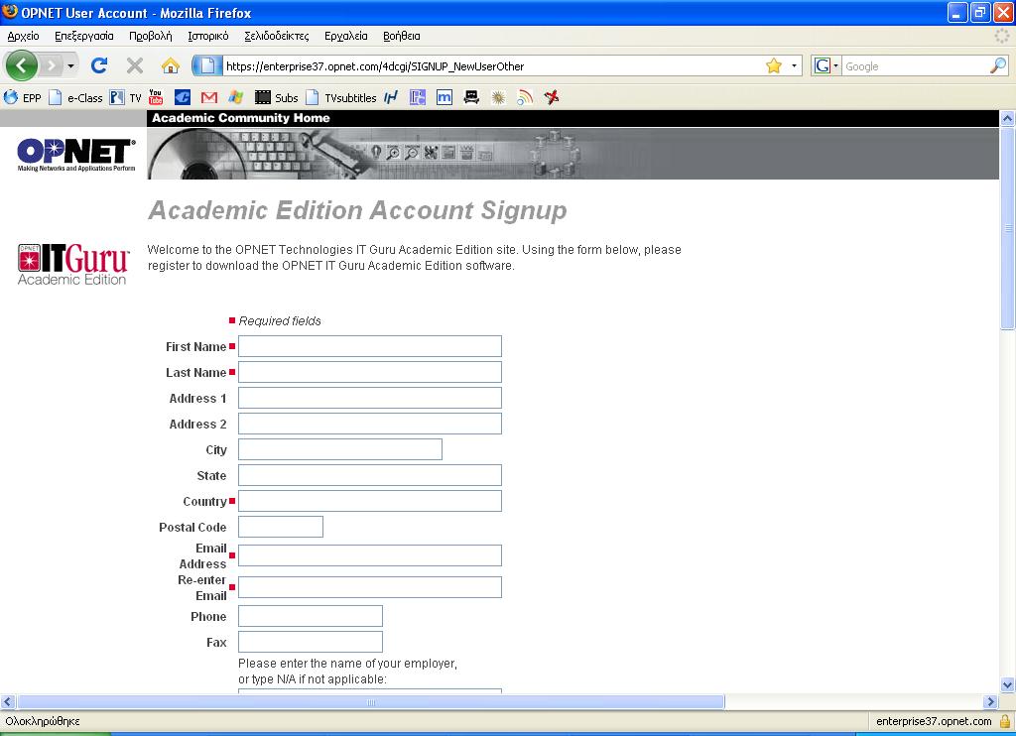Click the vertical scrollbar up arrow
The image size is (1016, 736).
tap(1007, 119)
